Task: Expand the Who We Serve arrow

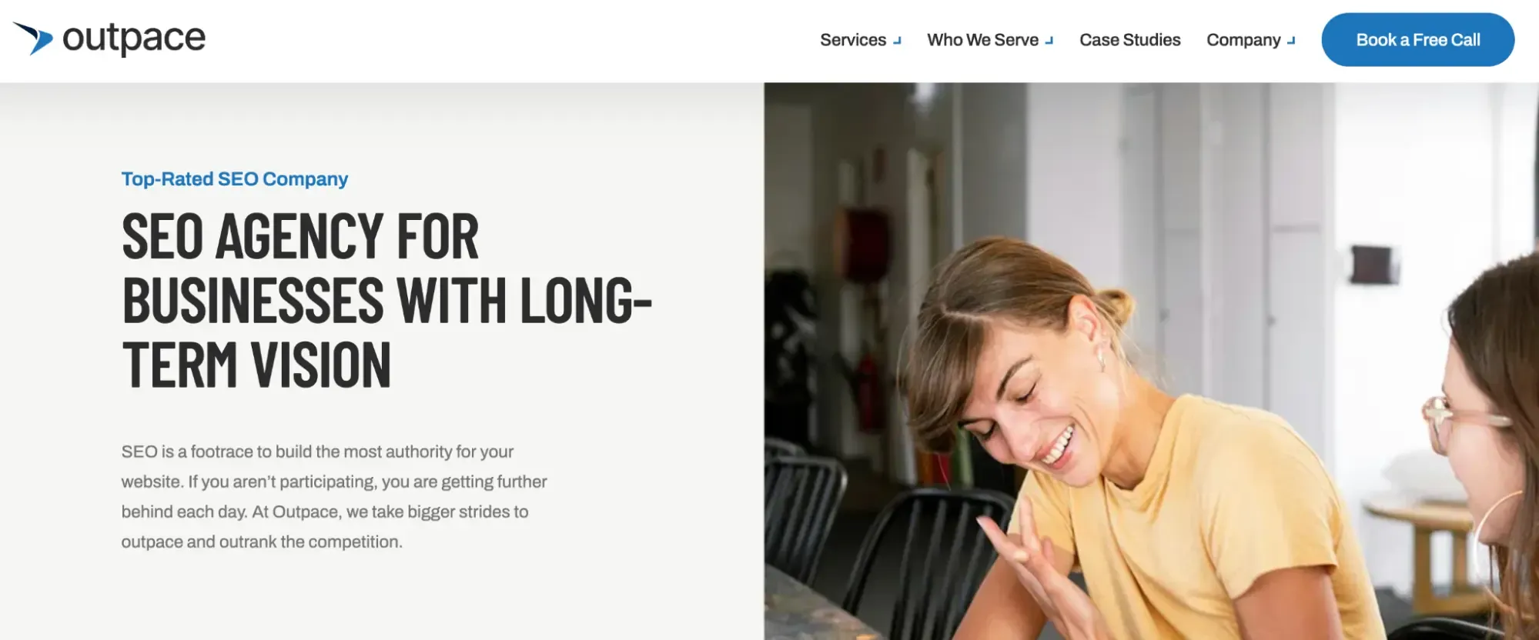Action: coord(1049,41)
